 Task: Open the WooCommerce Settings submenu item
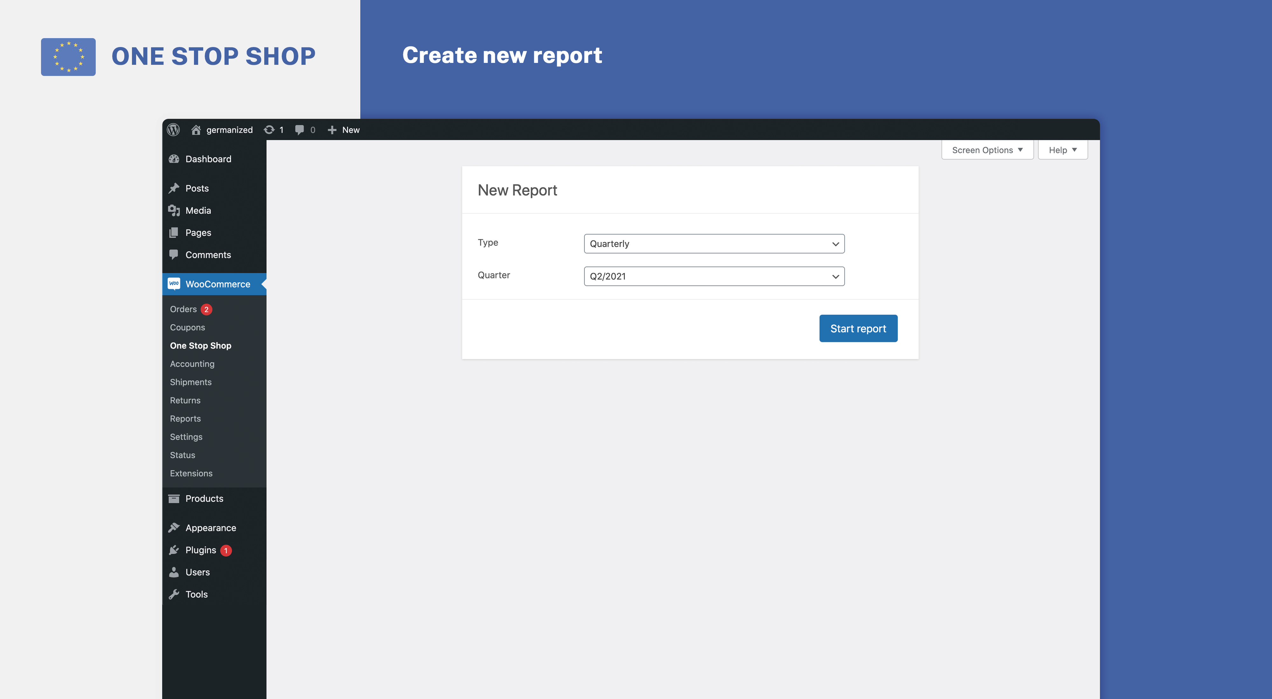[186, 437]
